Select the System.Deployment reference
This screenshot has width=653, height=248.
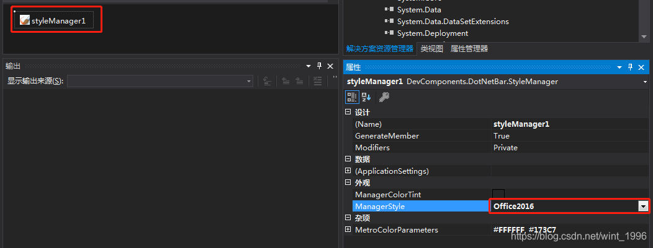pos(432,33)
